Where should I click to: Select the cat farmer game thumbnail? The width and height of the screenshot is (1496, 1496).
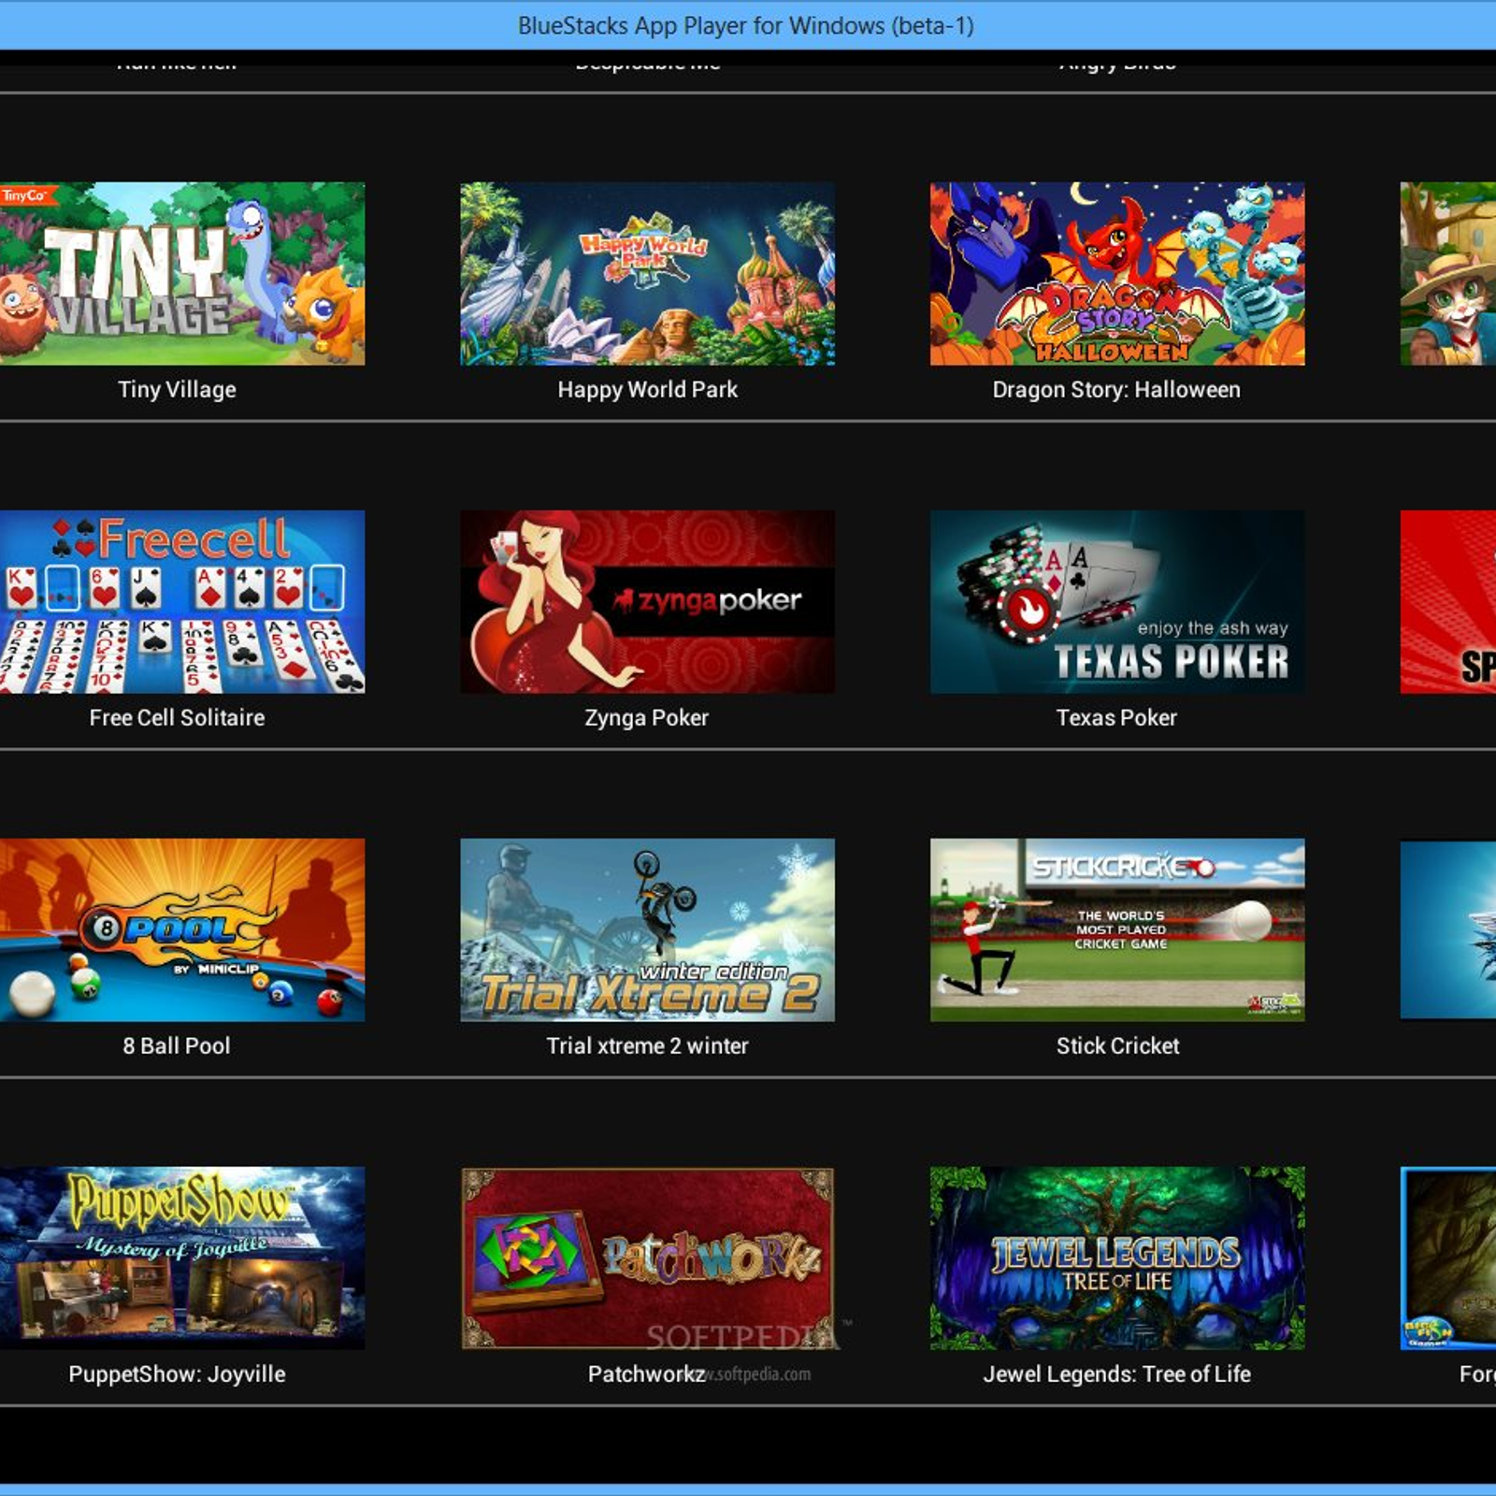pos(1448,273)
